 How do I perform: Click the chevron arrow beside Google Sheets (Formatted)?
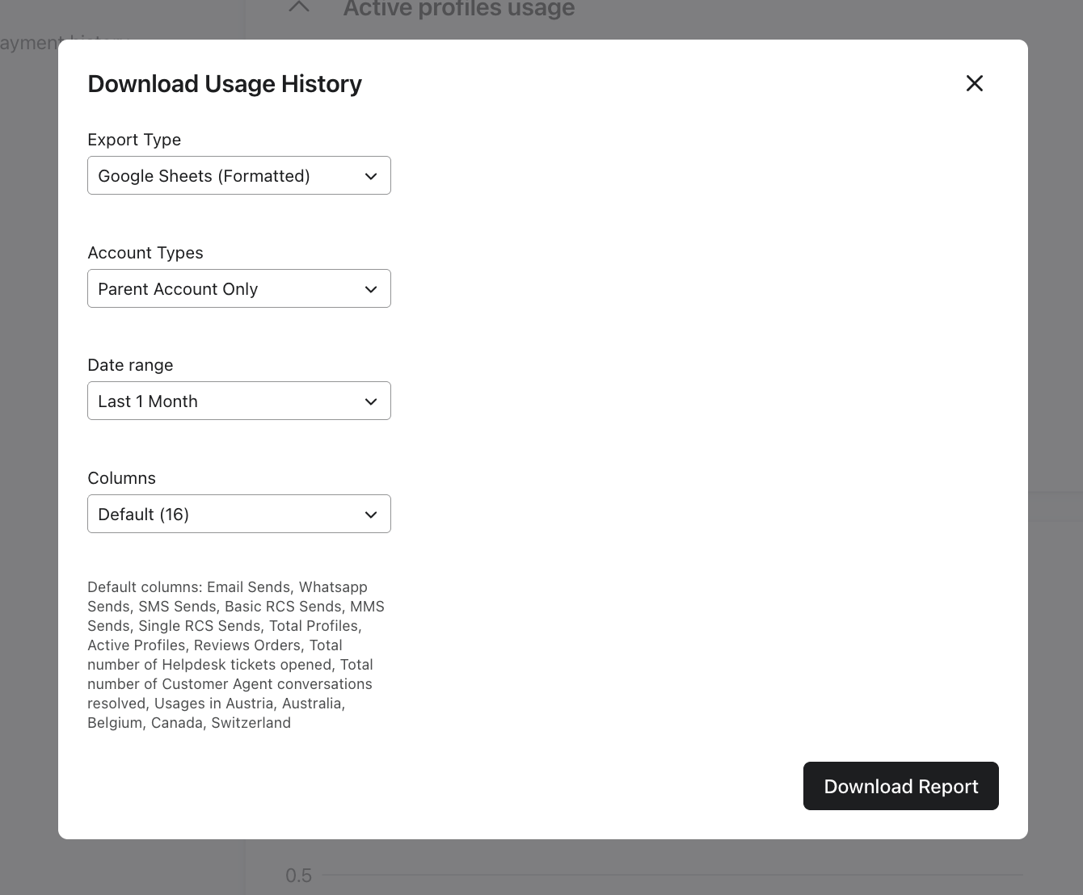click(x=371, y=176)
